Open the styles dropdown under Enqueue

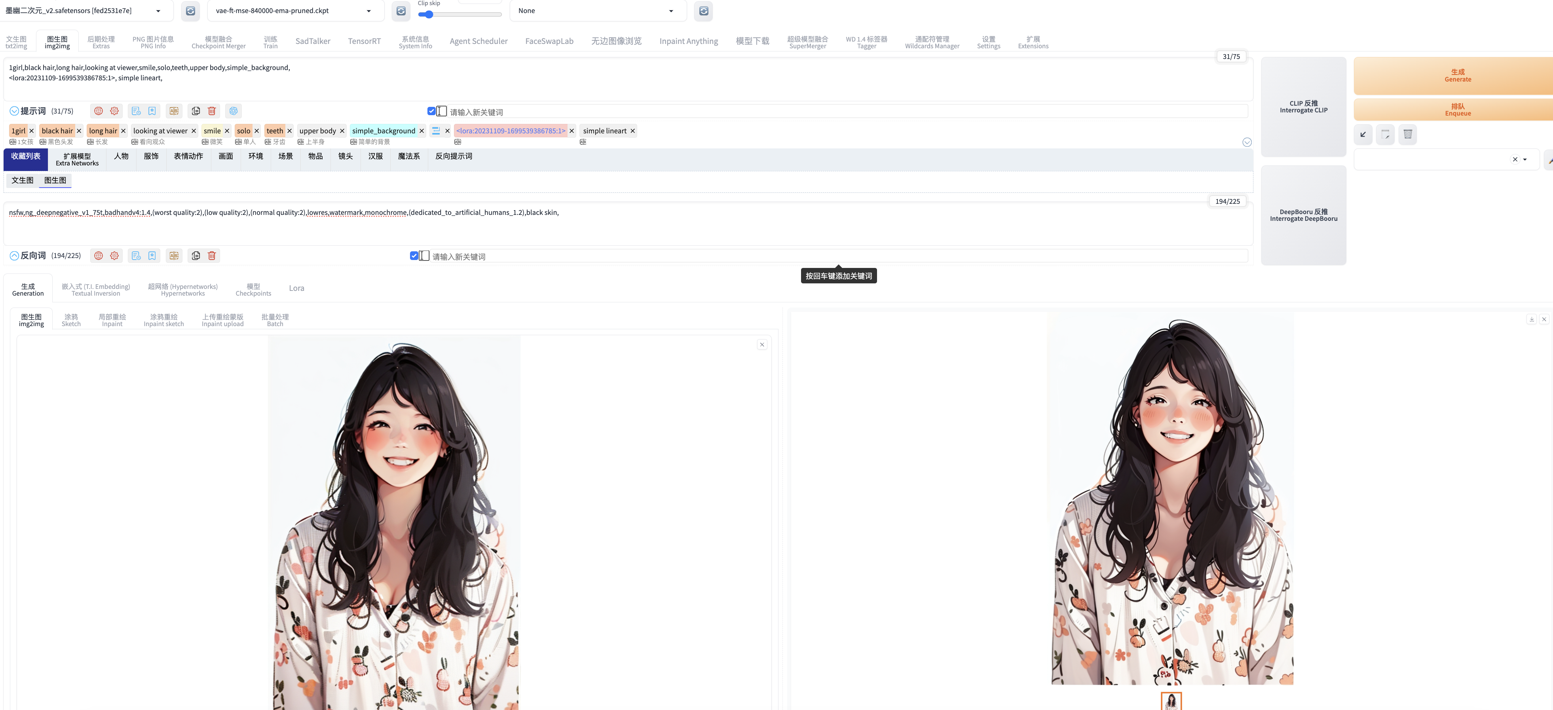pos(1525,160)
